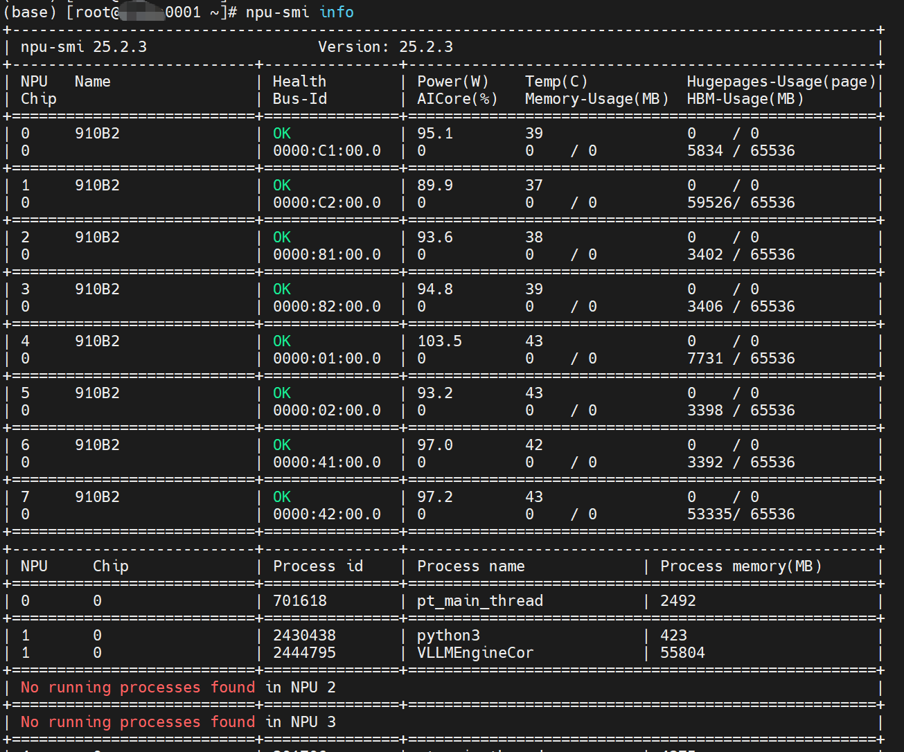Click HBM usage value 53335

709,514
